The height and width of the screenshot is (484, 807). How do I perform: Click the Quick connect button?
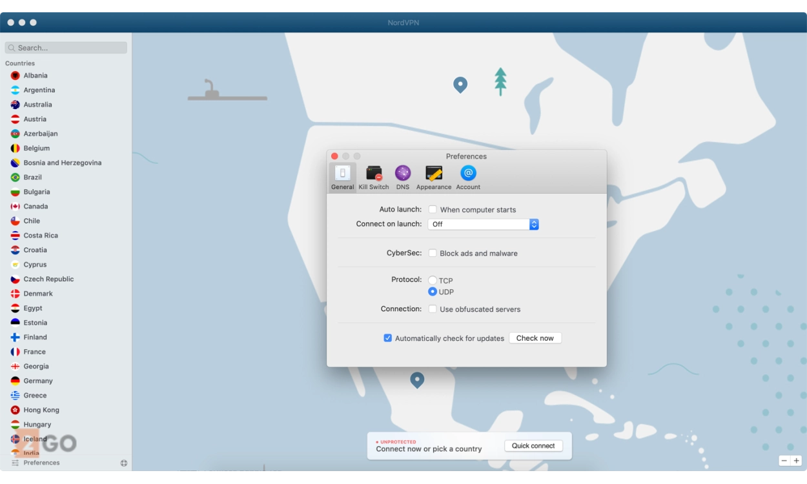[x=533, y=446]
